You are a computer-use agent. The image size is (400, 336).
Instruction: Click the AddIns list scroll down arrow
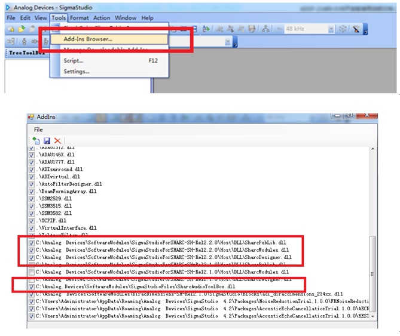(372, 316)
